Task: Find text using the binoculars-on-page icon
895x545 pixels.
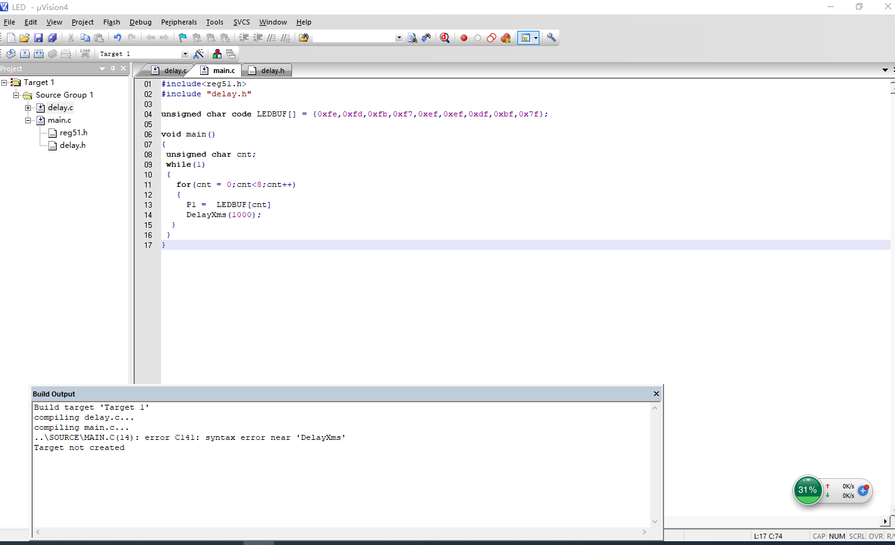Action: (x=412, y=38)
